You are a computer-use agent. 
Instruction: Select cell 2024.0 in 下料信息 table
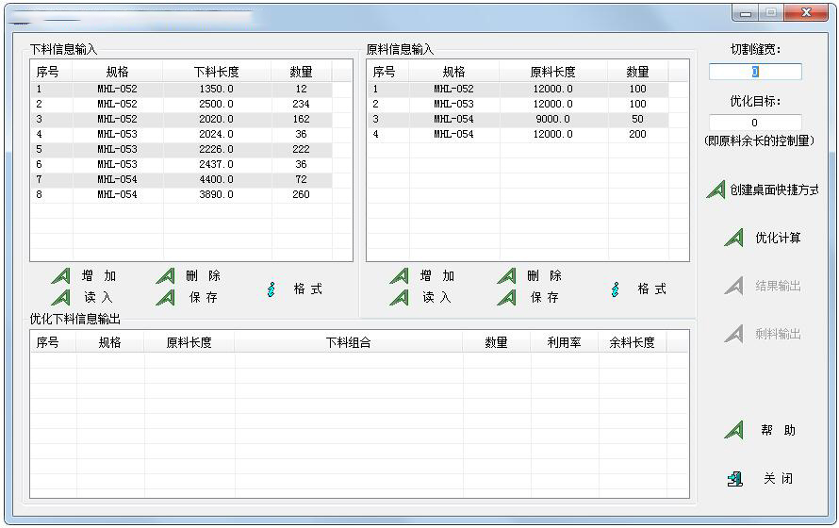tap(216, 134)
